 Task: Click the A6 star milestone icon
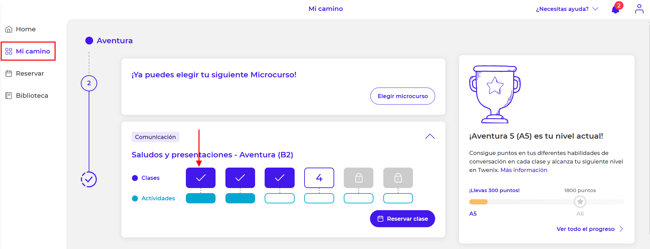click(580, 202)
